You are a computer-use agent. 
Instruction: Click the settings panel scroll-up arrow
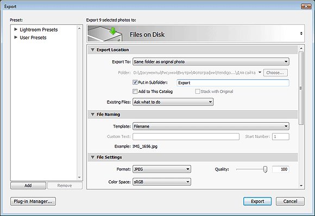click(301, 48)
